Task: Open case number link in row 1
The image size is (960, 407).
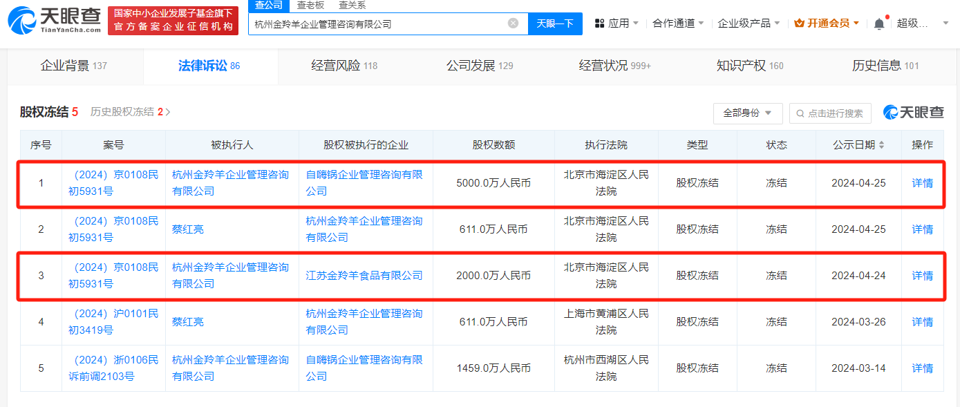Action: [x=113, y=183]
